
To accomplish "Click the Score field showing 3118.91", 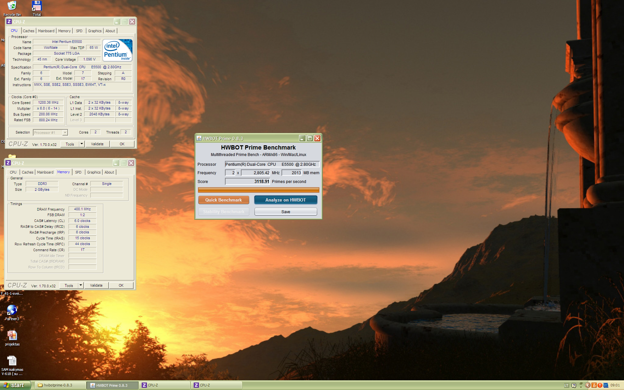I will point(248,182).
